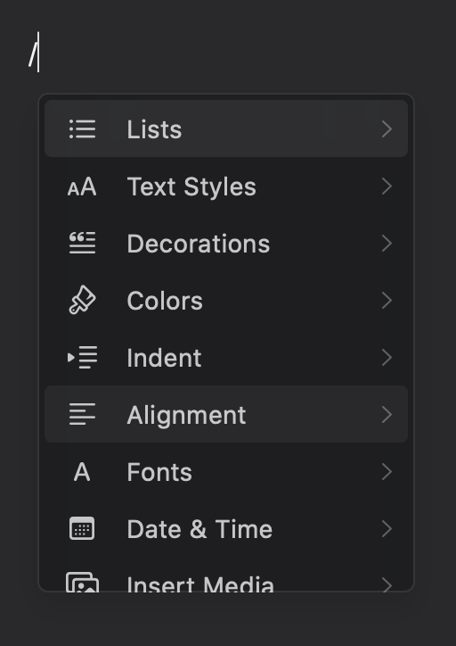Click the AA icon for Text Styles
This screenshot has height=646, width=456.
tap(82, 186)
